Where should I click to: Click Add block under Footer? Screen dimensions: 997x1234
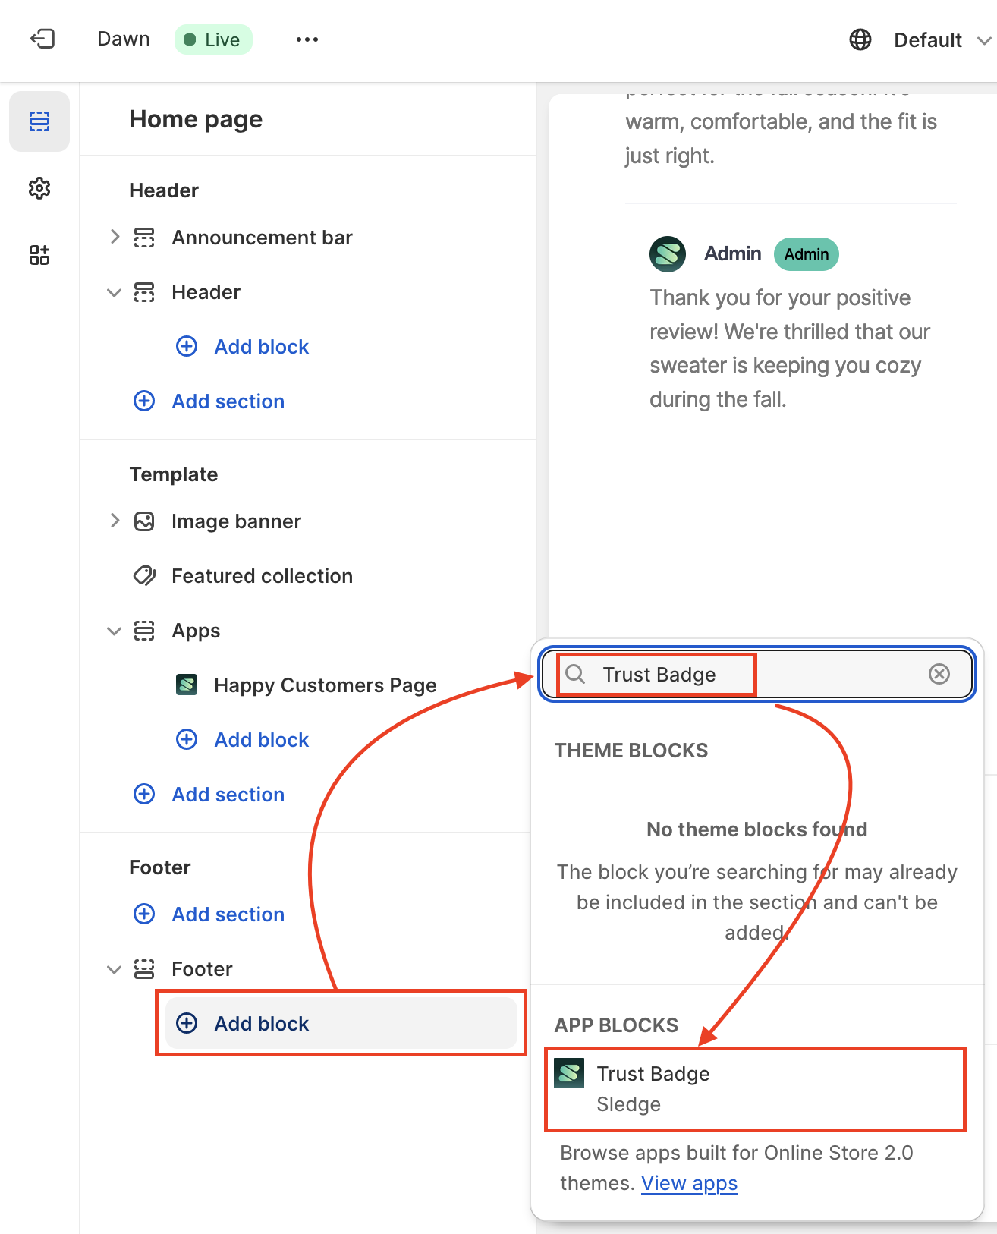(x=262, y=1024)
